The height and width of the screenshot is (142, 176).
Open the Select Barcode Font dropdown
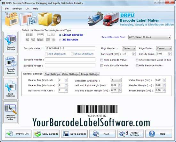tap(150, 37)
